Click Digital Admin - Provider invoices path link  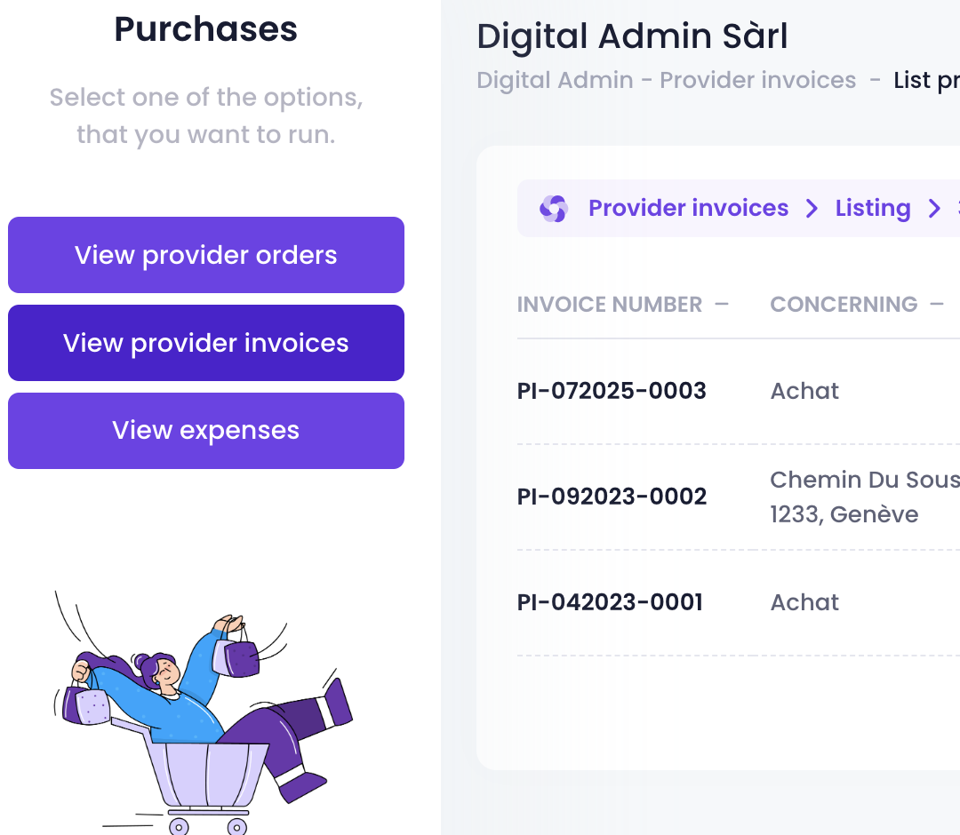coord(666,80)
